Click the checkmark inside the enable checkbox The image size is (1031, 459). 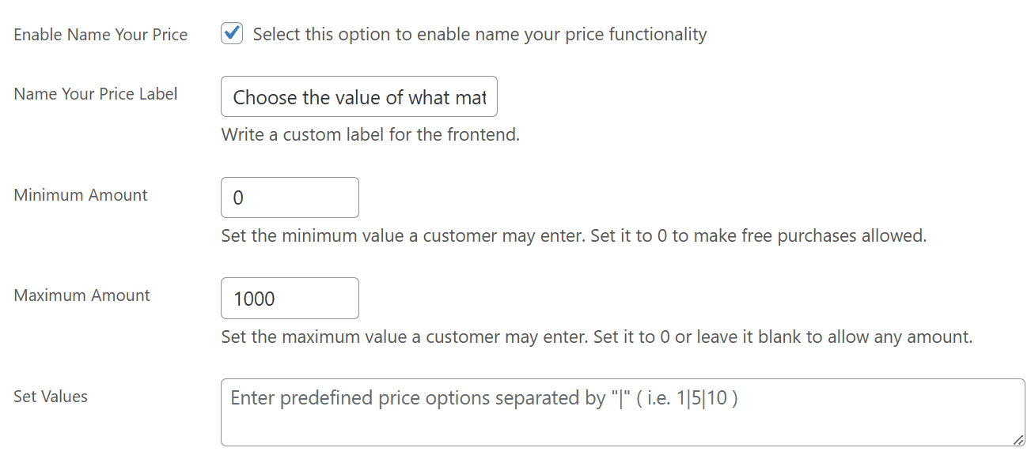[x=232, y=33]
